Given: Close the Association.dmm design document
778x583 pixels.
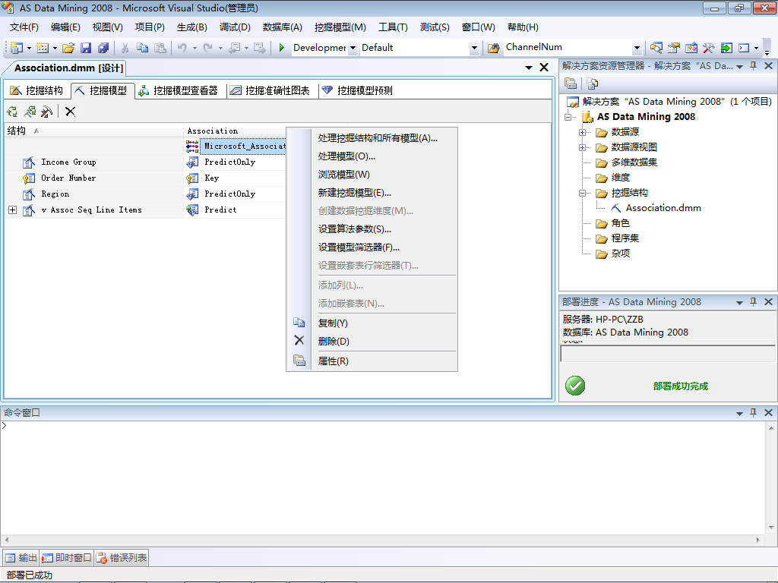Looking at the screenshot, I should pos(544,68).
